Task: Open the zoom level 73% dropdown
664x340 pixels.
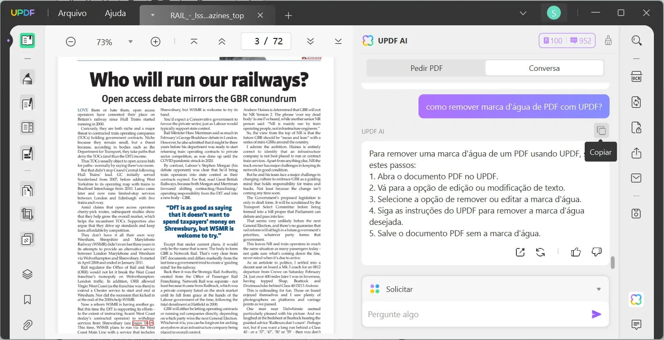Action: pos(130,42)
